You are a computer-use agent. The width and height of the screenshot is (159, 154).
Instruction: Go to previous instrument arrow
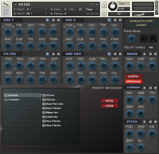[x=92, y=5]
